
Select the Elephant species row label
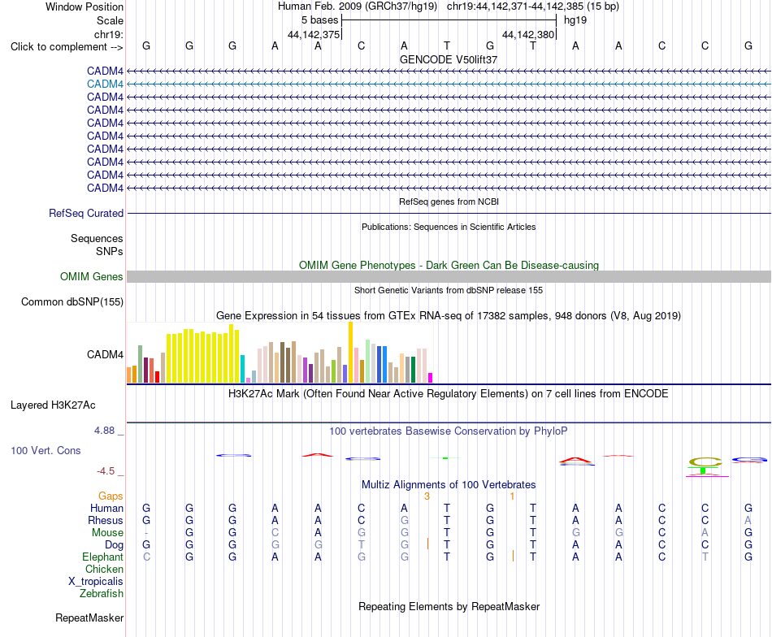[x=102, y=557]
